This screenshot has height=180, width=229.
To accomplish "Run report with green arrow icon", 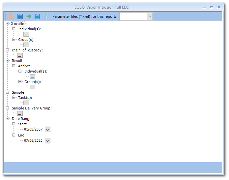I will [29, 16].
